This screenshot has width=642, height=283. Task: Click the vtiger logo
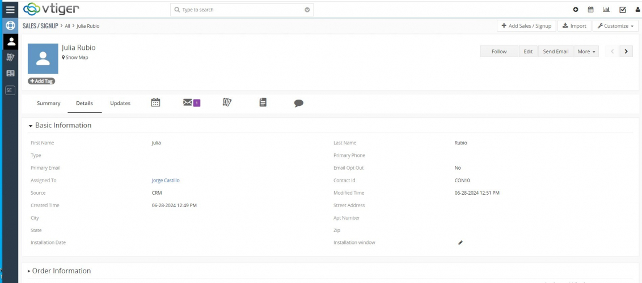point(51,8)
